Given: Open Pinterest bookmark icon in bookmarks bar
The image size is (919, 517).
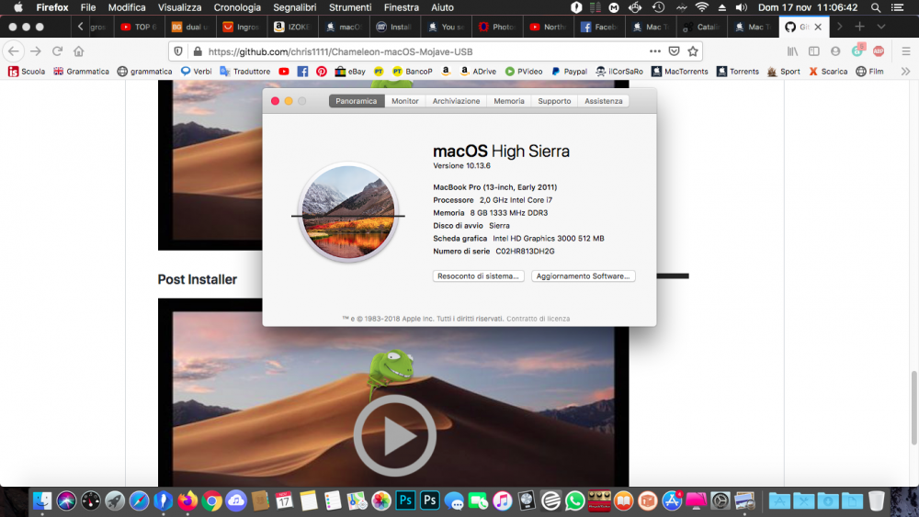Looking at the screenshot, I should tap(321, 72).
